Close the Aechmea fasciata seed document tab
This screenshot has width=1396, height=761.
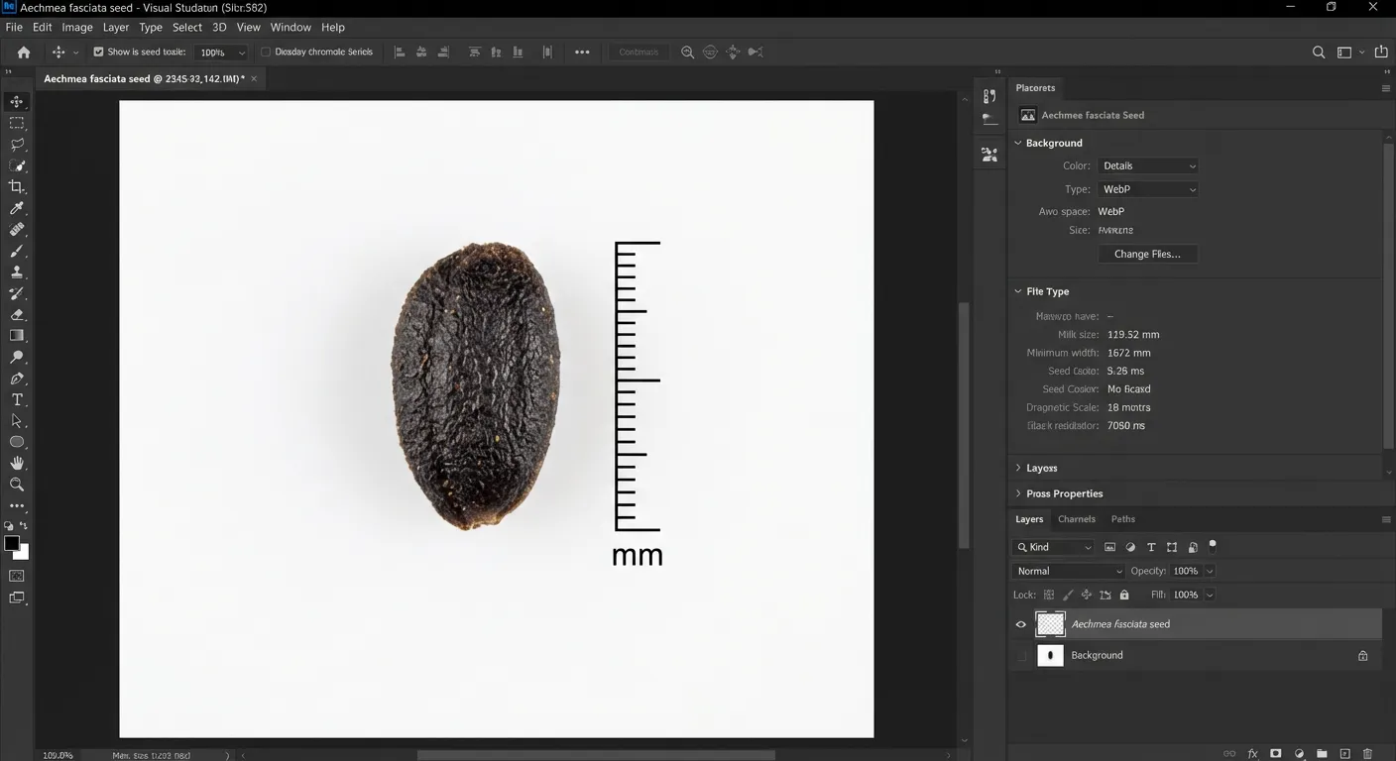(x=254, y=78)
